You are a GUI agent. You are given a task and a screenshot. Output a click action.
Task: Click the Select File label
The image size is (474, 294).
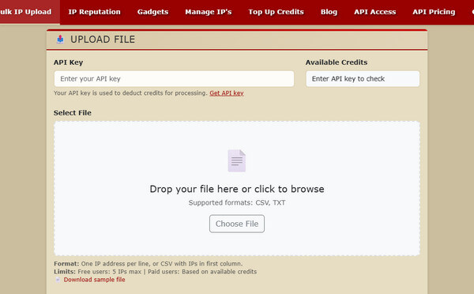[x=72, y=113]
